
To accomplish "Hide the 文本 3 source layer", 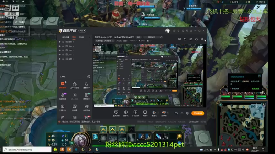I will 59,46.
